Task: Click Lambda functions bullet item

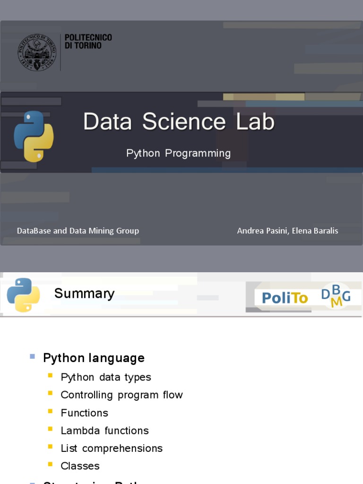Action: point(104,431)
